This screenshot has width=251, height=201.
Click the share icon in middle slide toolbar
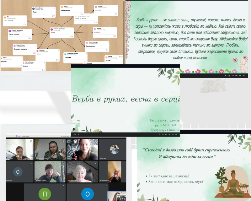163,134
